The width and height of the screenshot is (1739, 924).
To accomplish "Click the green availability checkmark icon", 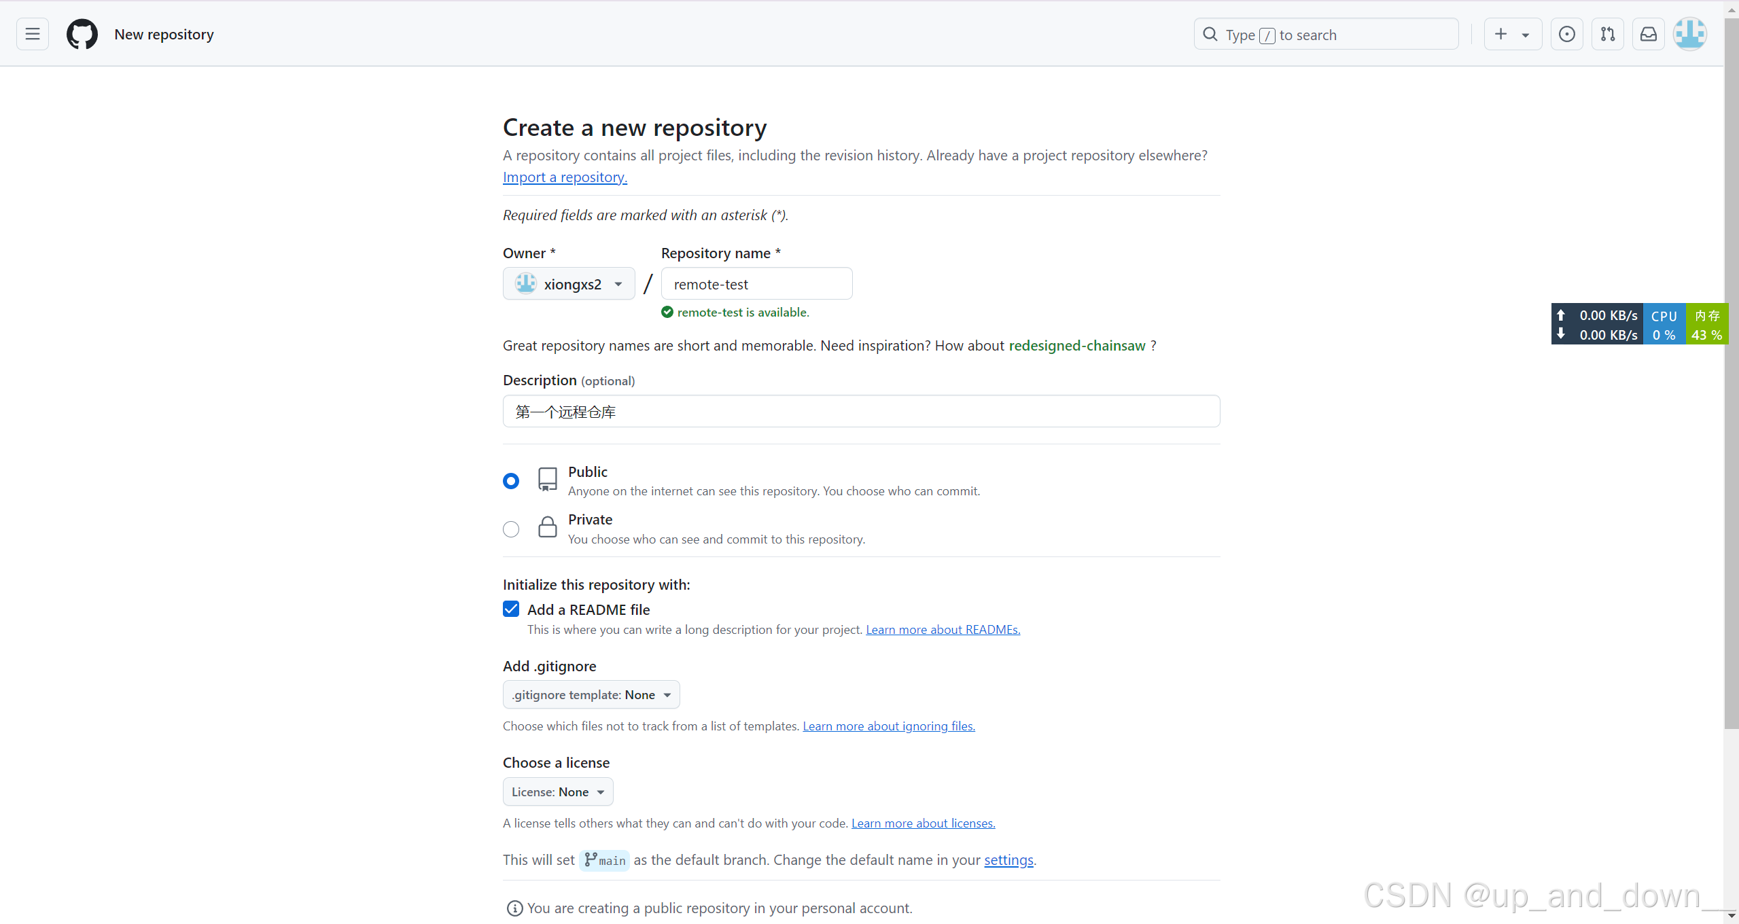I will (x=667, y=312).
